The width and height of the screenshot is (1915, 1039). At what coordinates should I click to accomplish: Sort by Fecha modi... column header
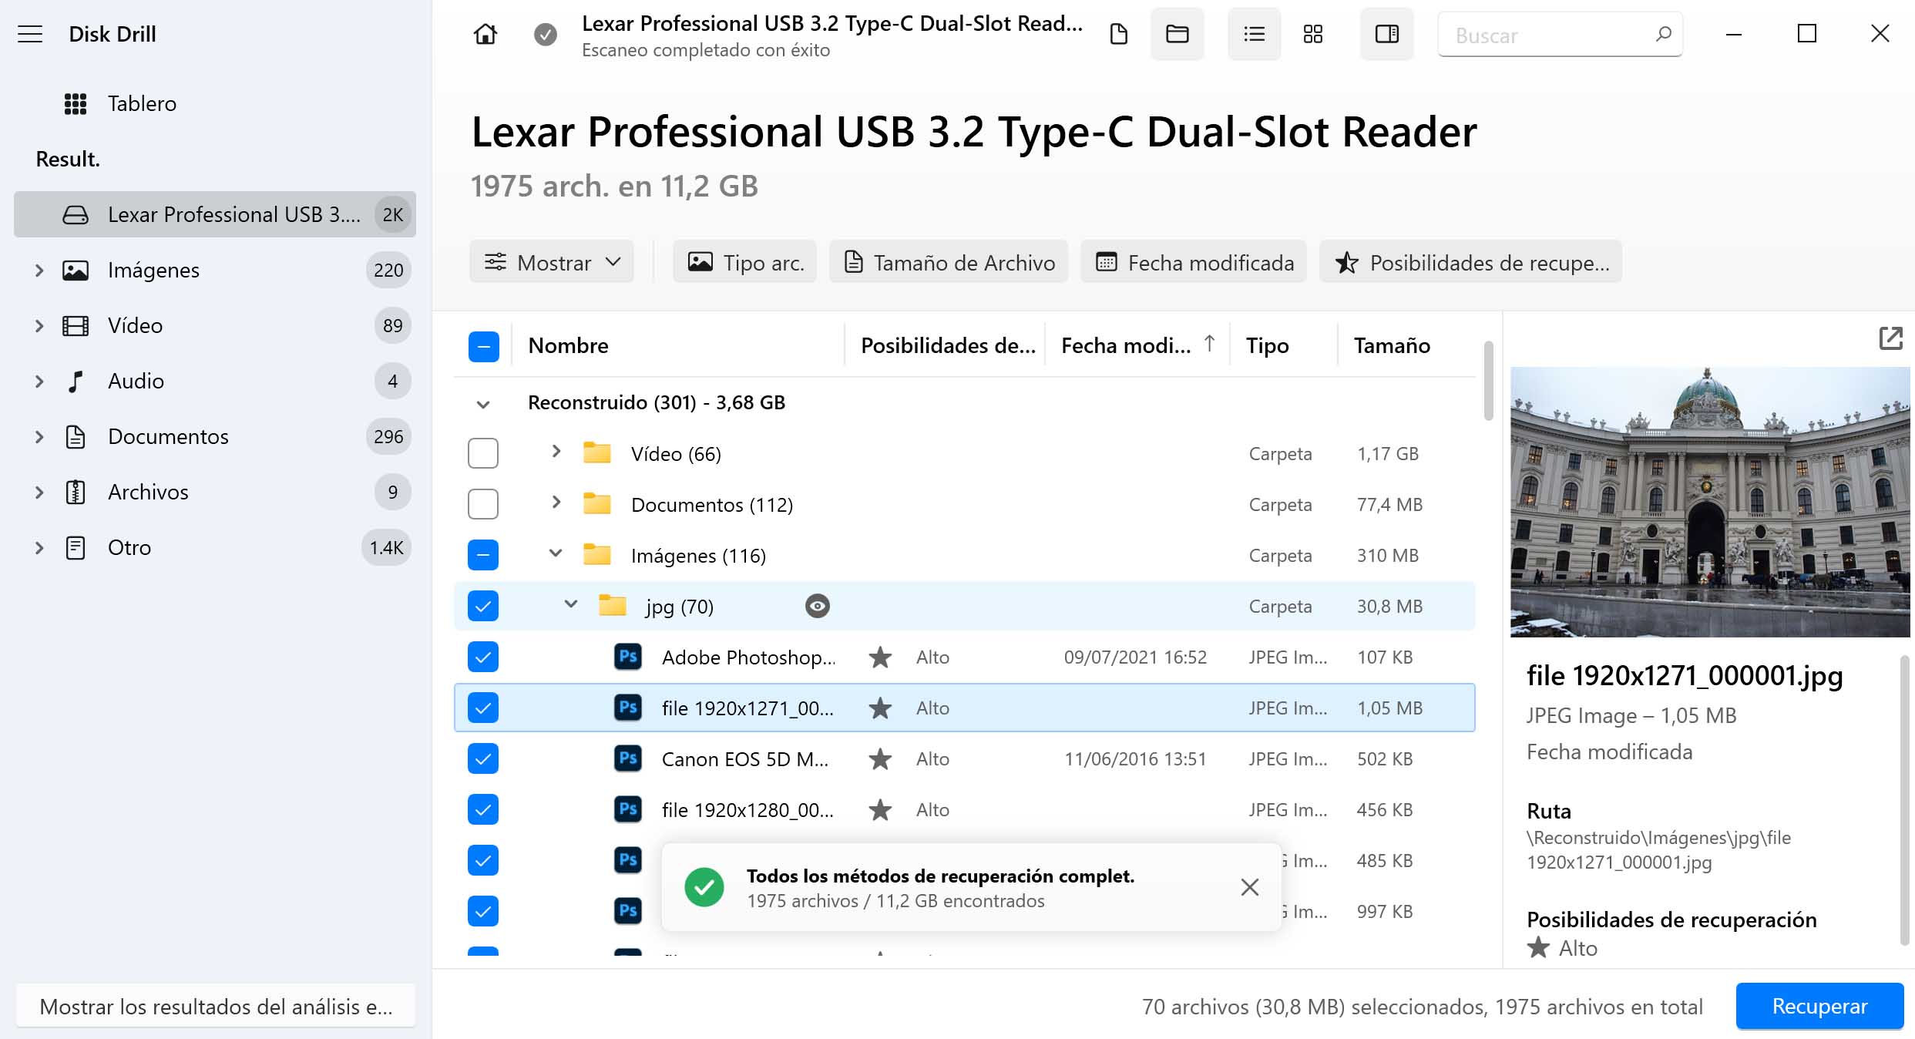pos(1137,345)
